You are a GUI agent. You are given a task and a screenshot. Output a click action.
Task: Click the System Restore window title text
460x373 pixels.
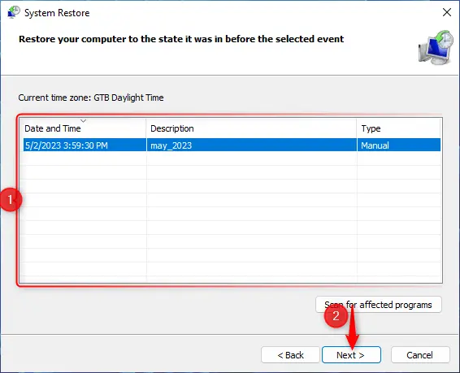coord(57,13)
